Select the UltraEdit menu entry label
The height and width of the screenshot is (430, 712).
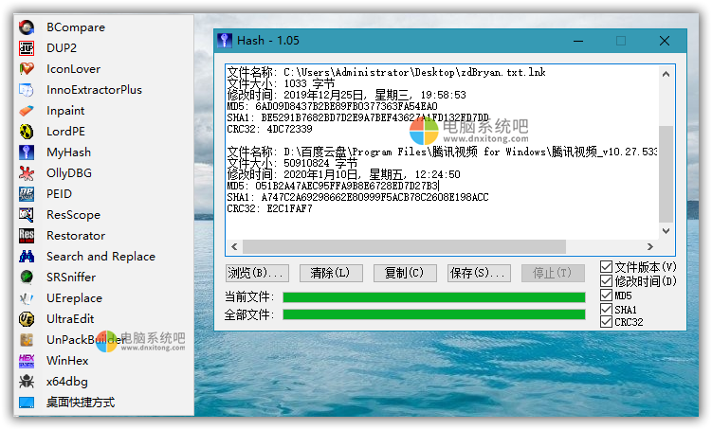click(x=70, y=319)
